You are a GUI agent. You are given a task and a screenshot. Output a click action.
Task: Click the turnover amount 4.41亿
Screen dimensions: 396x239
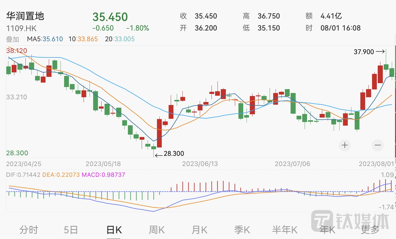tap(331, 16)
